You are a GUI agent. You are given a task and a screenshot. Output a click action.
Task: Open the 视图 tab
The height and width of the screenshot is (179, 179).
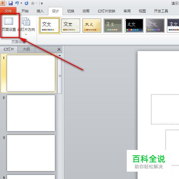[x=142, y=11]
